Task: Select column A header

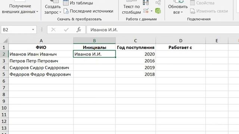Action: pyautogui.click(x=41, y=41)
